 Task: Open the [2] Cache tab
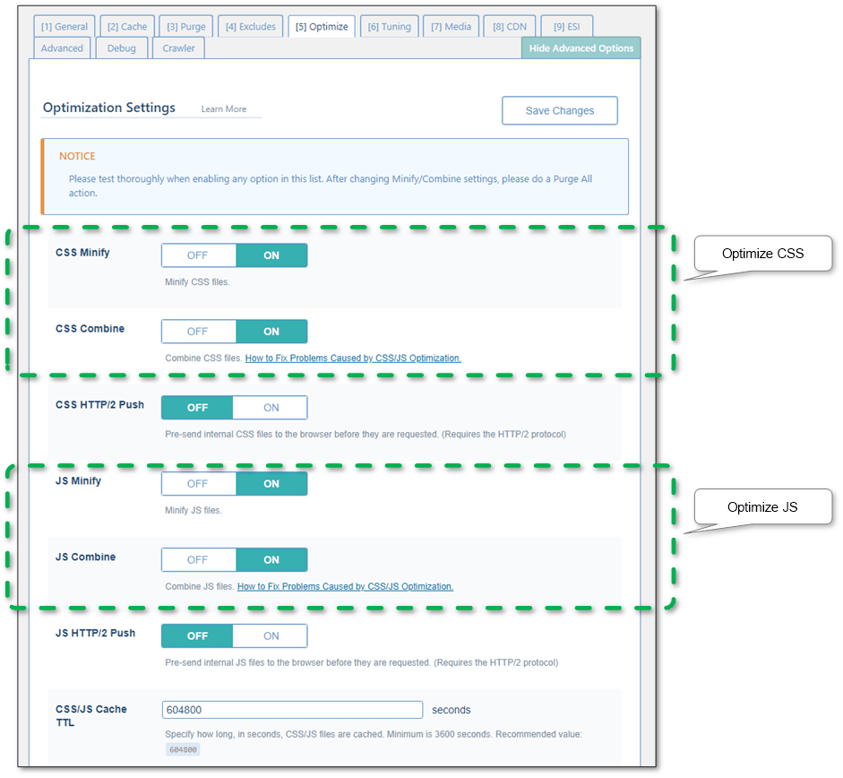pyautogui.click(x=127, y=27)
